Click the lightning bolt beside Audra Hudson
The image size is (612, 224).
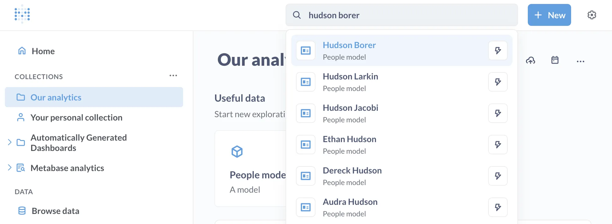pos(498,207)
